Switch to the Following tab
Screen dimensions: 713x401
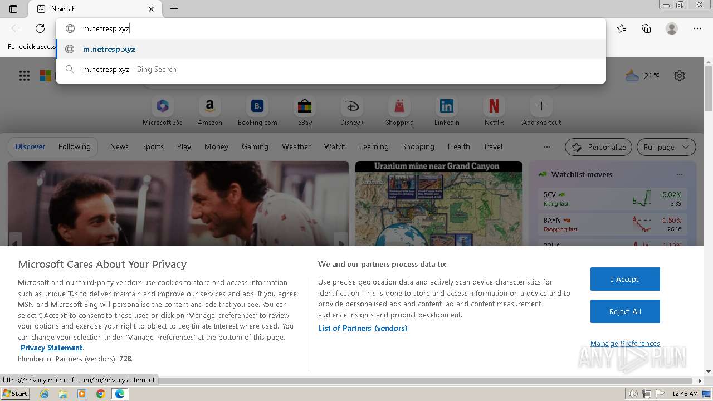(x=75, y=146)
